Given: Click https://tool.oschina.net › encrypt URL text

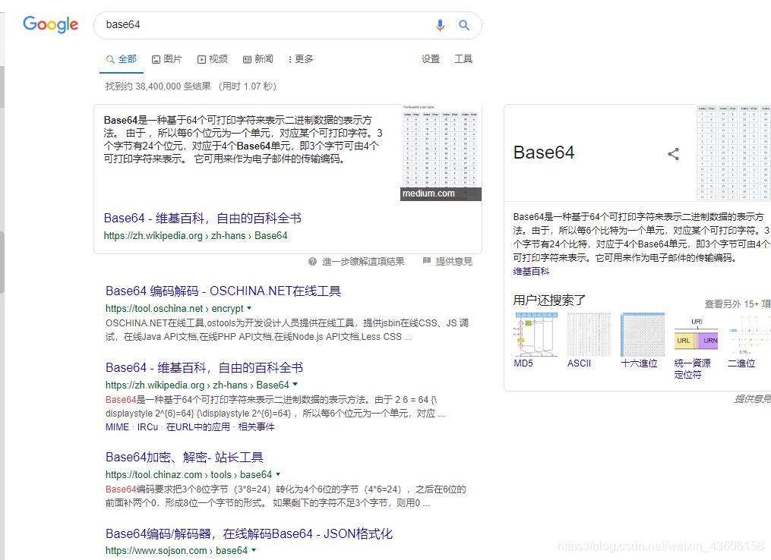Looking at the screenshot, I should [x=174, y=309].
